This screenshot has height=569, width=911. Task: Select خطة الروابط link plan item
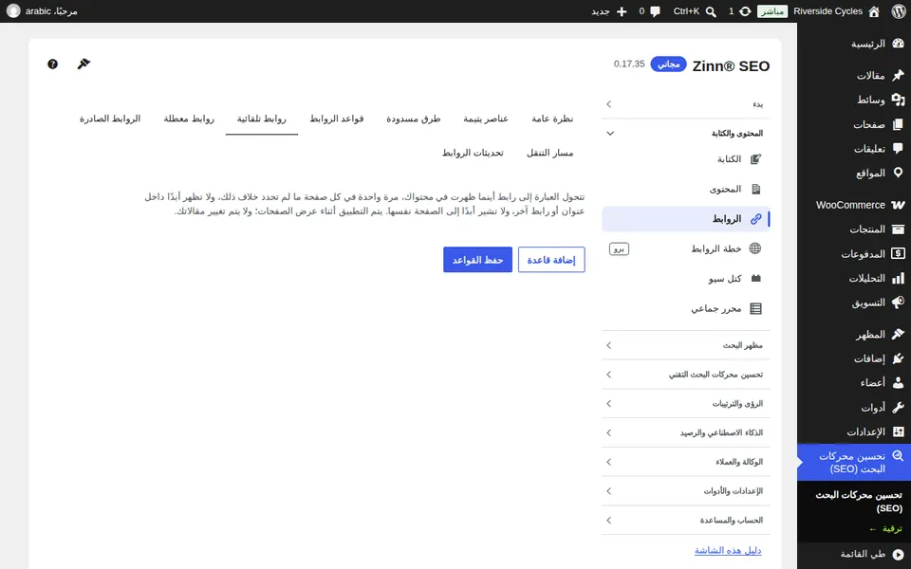coord(686,248)
